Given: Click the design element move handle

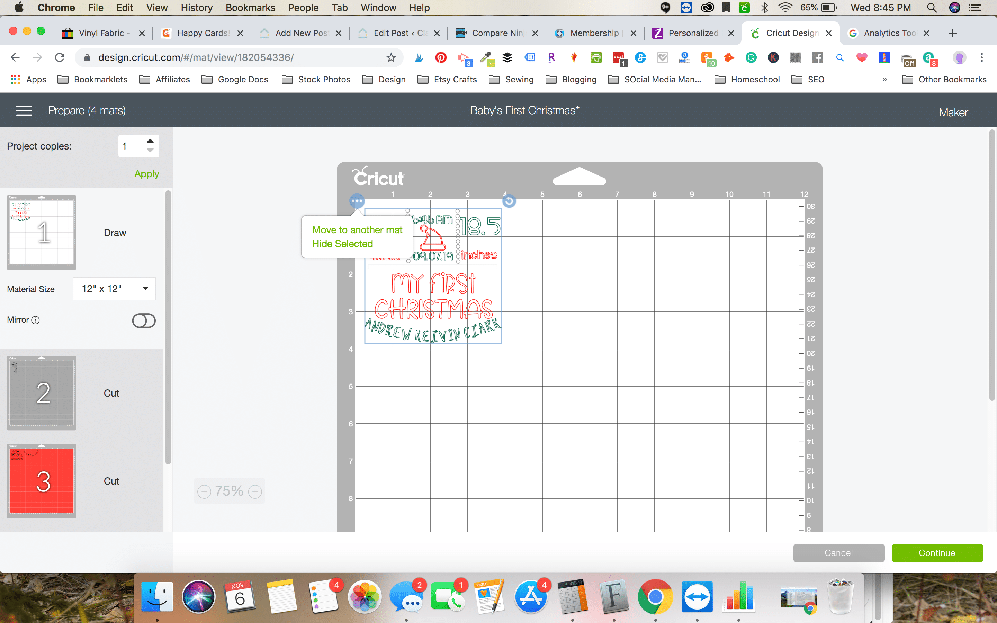Looking at the screenshot, I should 356,201.
